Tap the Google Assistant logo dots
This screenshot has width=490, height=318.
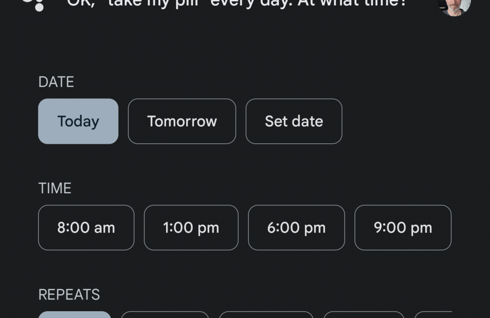35,5
